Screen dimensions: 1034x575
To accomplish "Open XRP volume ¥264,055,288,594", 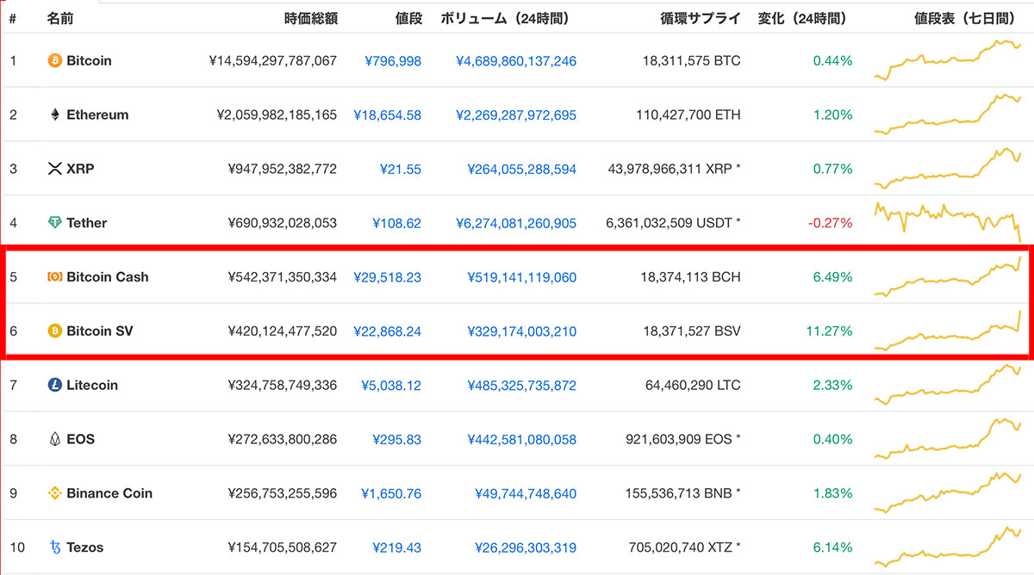I will click(x=522, y=170).
